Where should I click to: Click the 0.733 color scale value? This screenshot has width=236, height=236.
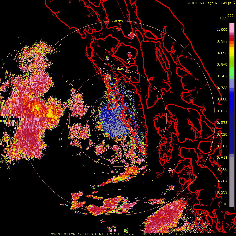pyautogui.click(x=222, y=88)
